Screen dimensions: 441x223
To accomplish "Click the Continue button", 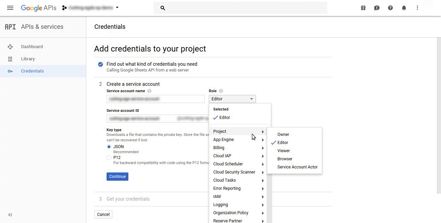I will click(117, 177).
